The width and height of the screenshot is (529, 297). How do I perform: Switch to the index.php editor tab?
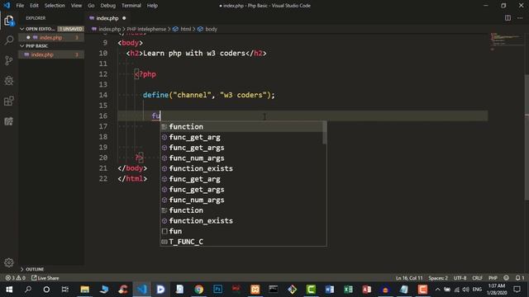tap(107, 18)
